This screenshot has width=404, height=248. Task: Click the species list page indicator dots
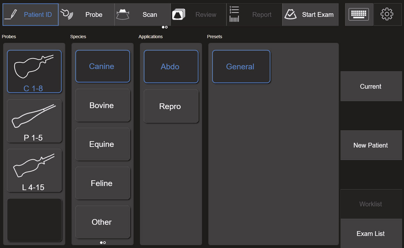tap(103, 243)
